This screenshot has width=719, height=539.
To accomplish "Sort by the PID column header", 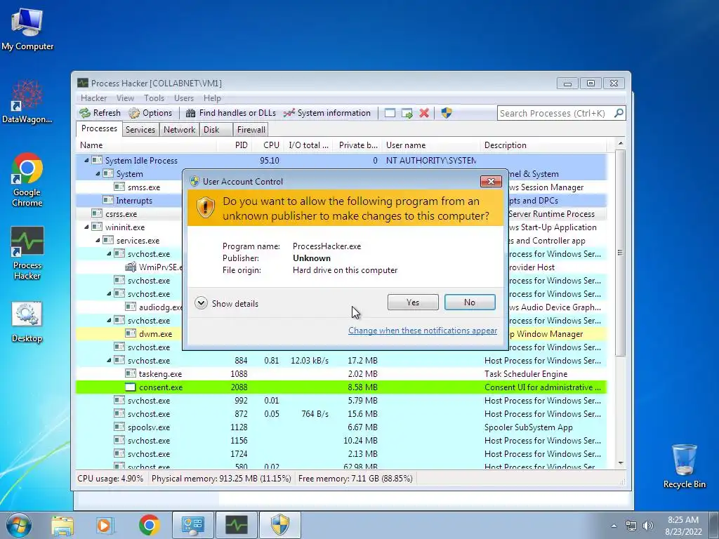I will tap(235, 145).
